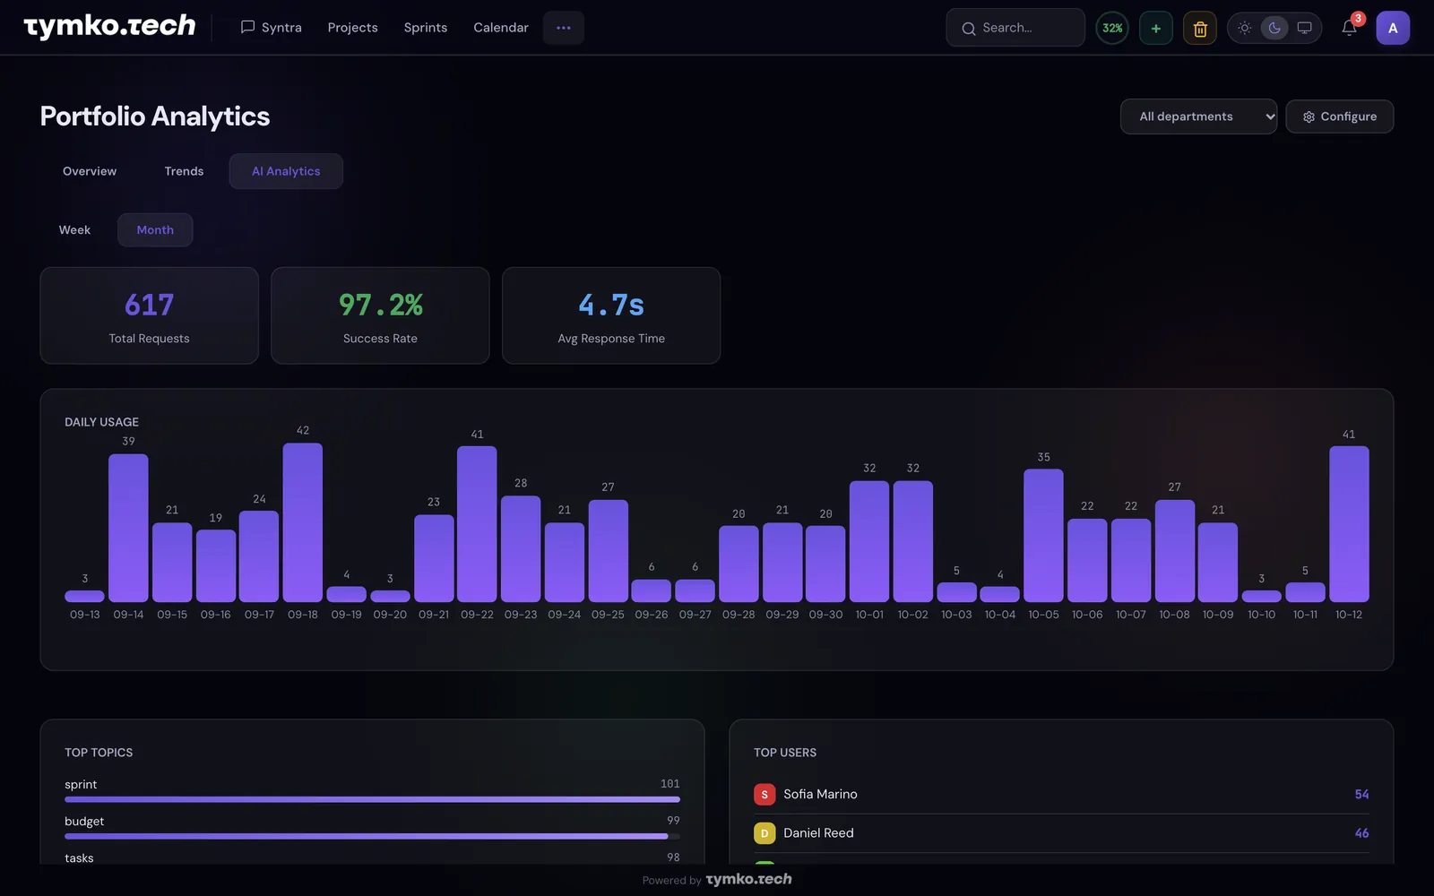Open the Syntra chat icon
1434x896 pixels.
(247, 28)
